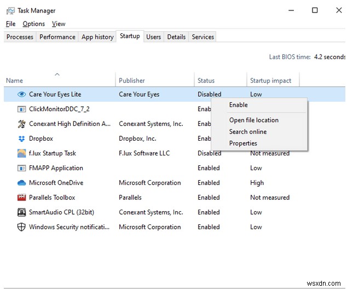The width and height of the screenshot is (347, 289).
Task: Click the Disabled status of Care Your Eyes
Action: click(210, 94)
